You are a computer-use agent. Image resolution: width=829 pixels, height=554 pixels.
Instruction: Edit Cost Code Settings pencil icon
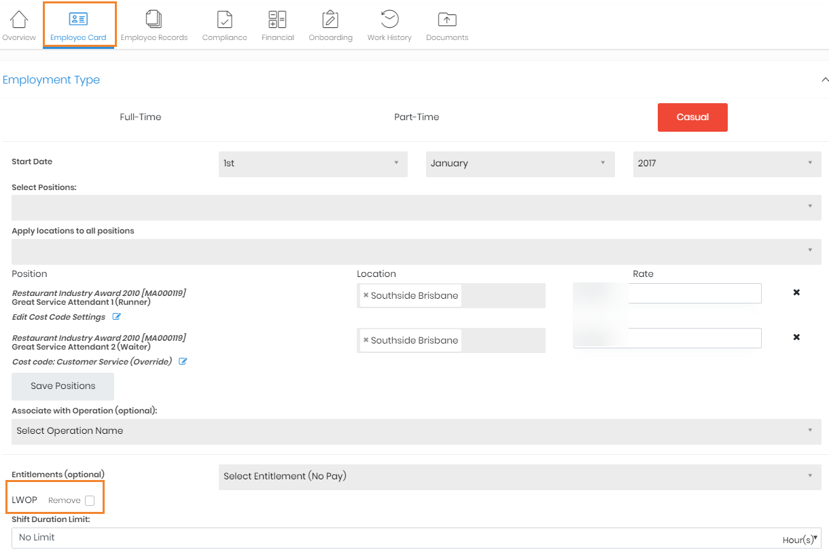coord(116,317)
